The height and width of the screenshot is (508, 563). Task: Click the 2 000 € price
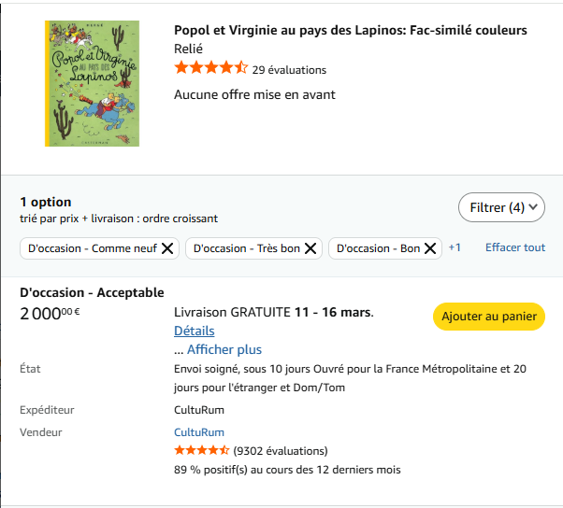tap(50, 313)
